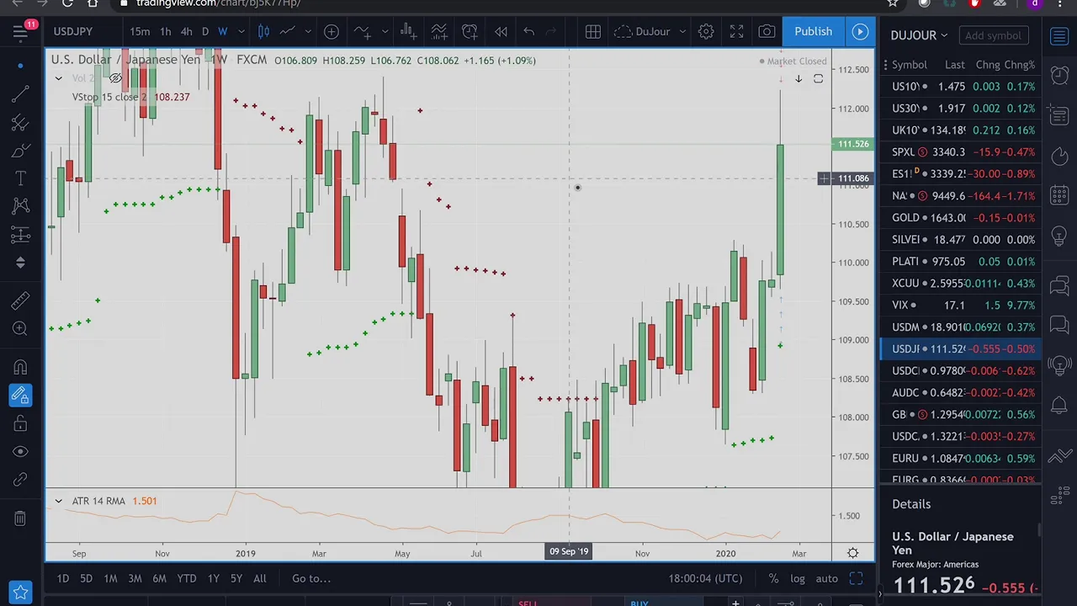Open indicator templates icon
Image resolution: width=1077 pixels, height=606 pixels.
(x=439, y=32)
